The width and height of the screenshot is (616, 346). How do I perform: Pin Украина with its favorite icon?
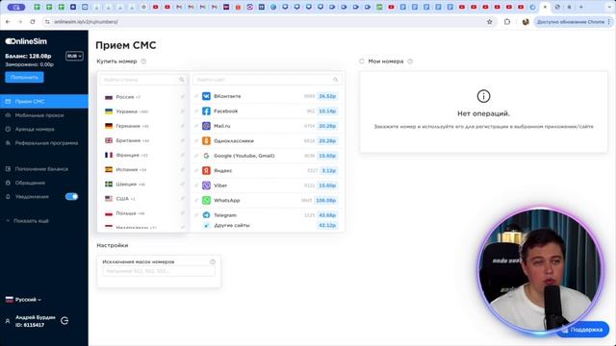click(x=182, y=111)
